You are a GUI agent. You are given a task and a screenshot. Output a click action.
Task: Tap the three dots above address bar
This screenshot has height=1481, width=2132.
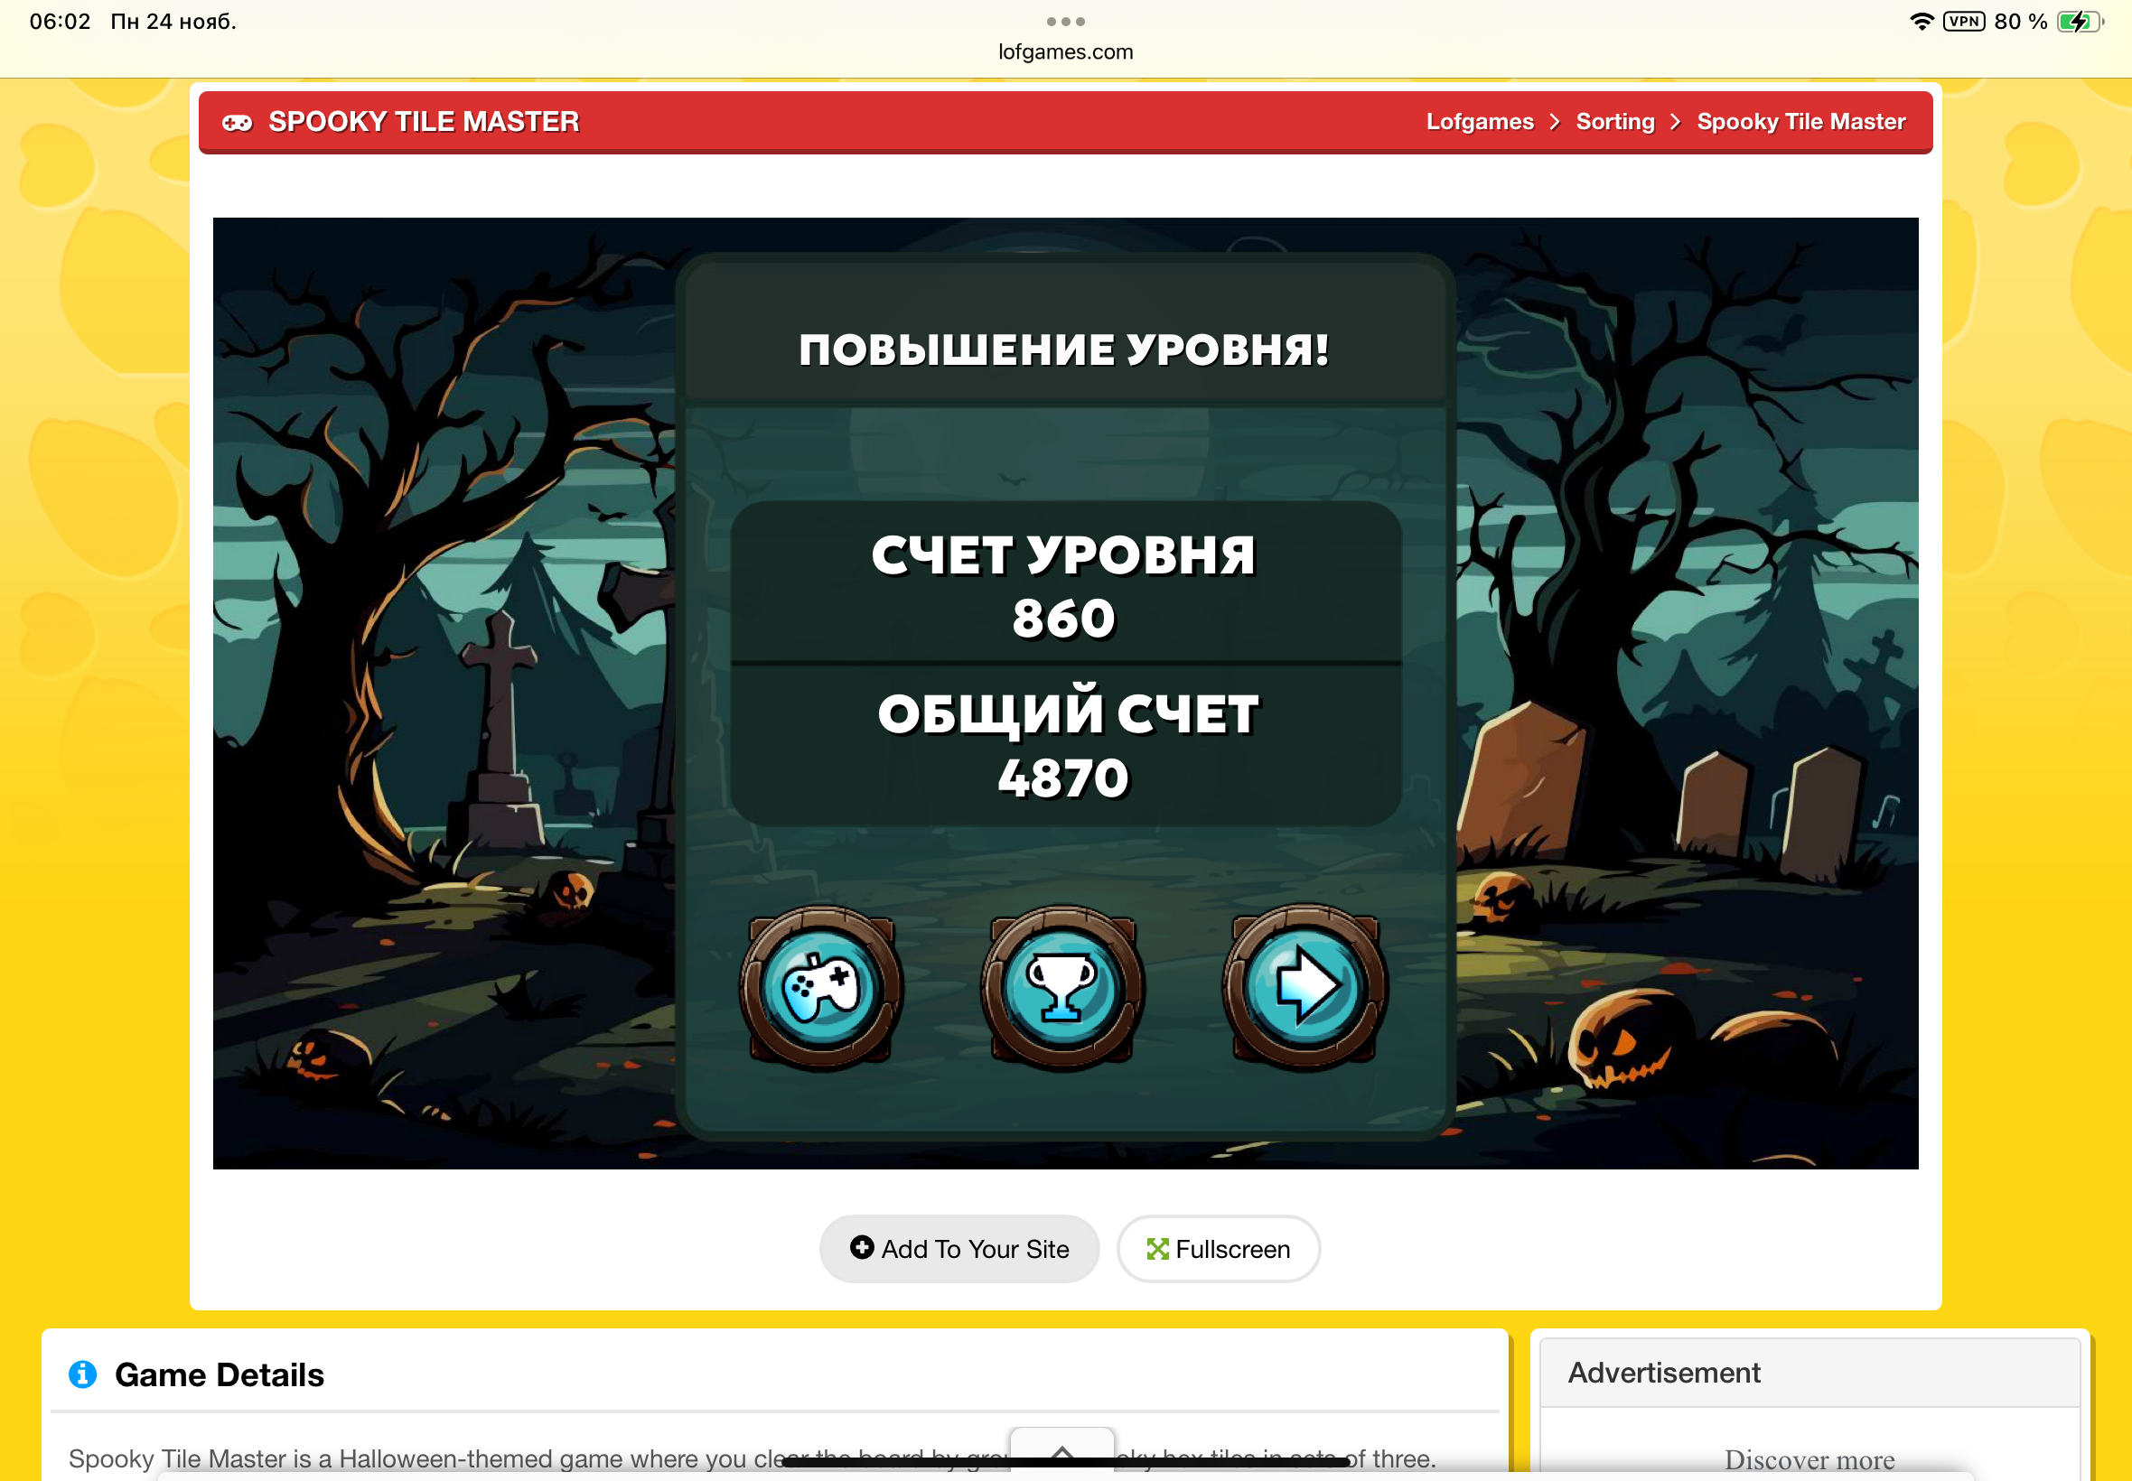1064,22
